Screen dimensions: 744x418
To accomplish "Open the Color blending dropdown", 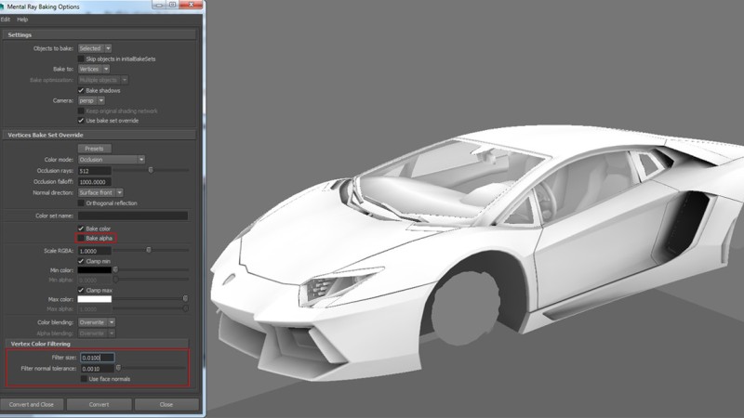I will pos(97,322).
